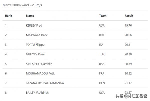Image resolution: width=150 pixels, height=101 pixels.
Task: Click the 头条 @体坛田径君 watermark
Action: coord(131,96)
